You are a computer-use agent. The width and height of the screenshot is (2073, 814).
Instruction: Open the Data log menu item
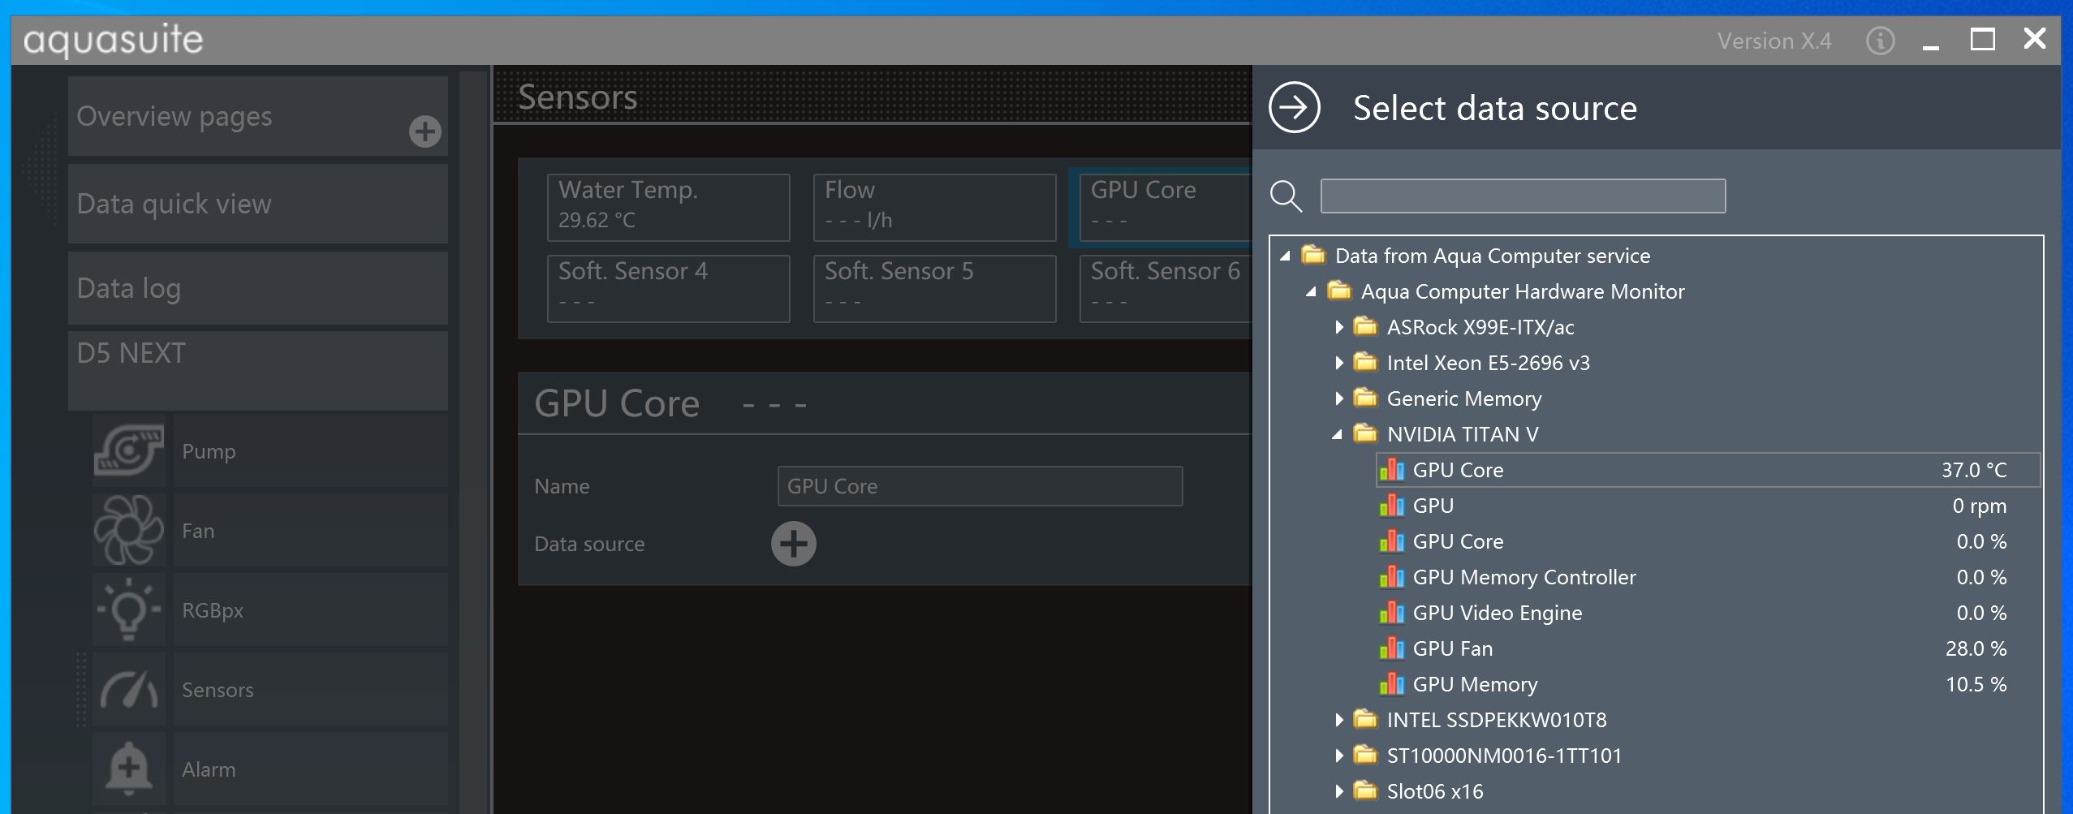(x=257, y=288)
